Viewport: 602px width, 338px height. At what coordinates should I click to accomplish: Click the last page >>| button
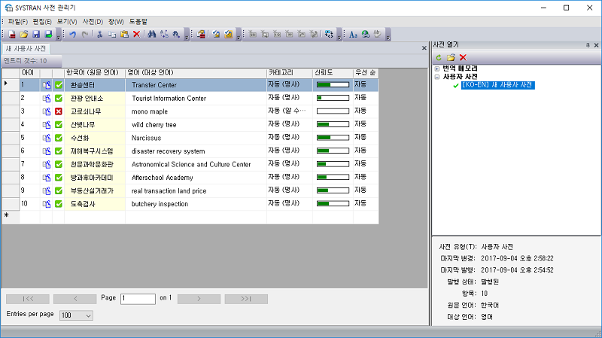pos(246,299)
